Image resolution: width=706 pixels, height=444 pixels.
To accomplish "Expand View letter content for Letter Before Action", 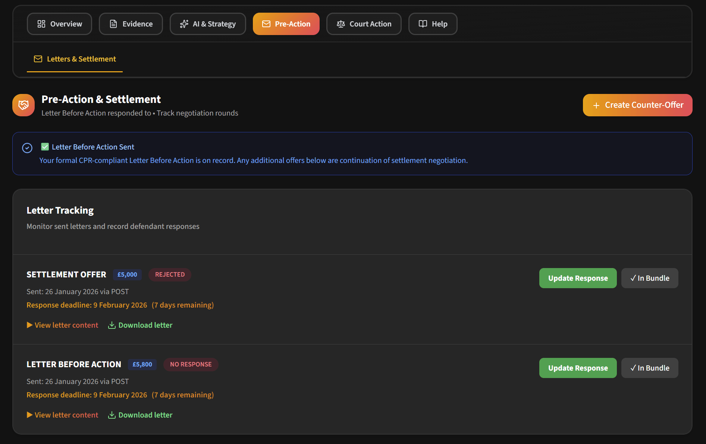I will click(63, 415).
